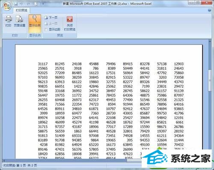Viewport: 214px width, 170px height.
Task: Go to 下一页 next page
Action: click(51, 18)
